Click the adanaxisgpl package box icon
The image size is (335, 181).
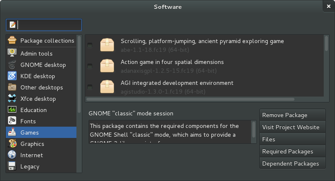pyautogui.click(x=107, y=66)
